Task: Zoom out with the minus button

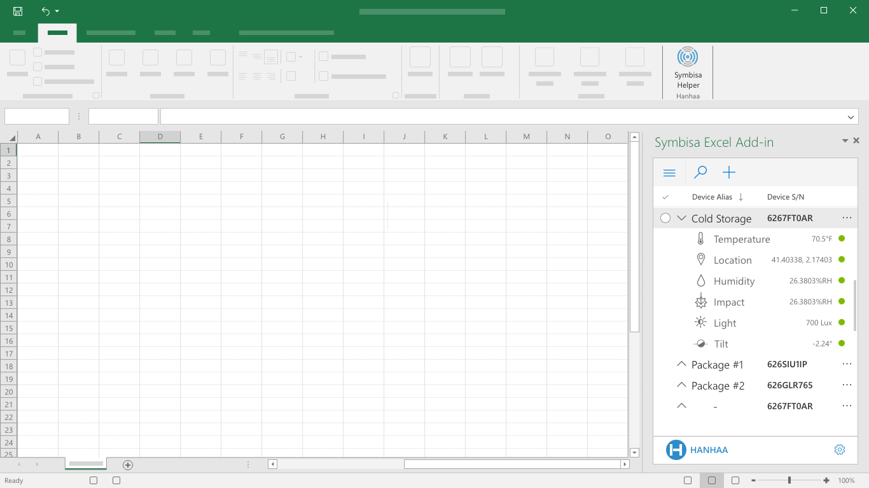Action: [753, 480]
